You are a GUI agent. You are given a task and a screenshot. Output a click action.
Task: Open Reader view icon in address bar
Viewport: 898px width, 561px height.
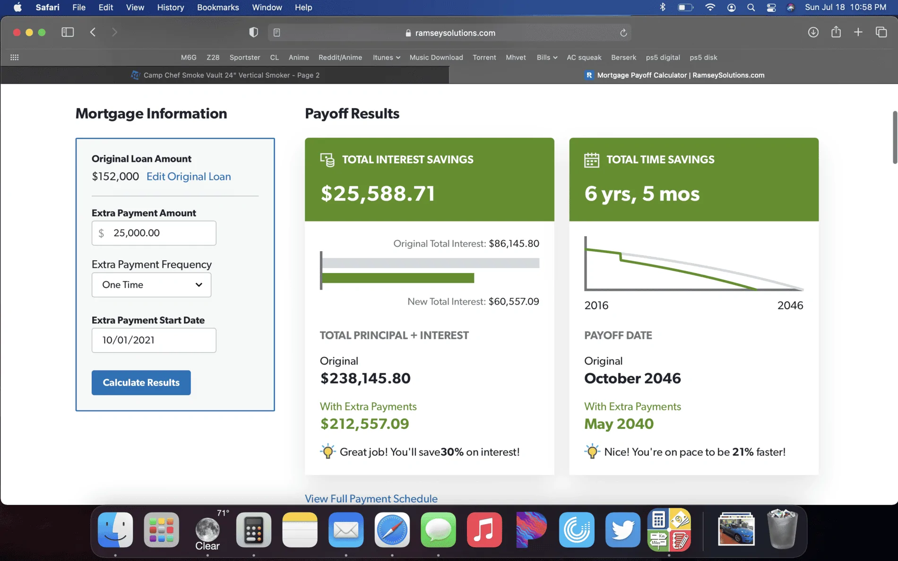pos(277,33)
